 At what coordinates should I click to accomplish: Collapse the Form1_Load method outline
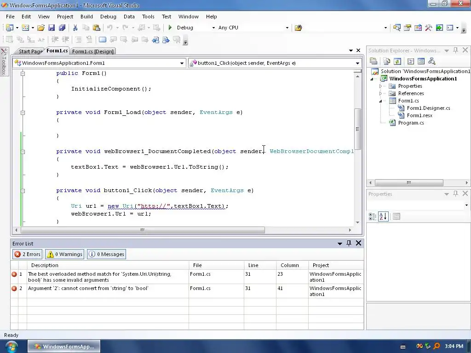[23, 113]
